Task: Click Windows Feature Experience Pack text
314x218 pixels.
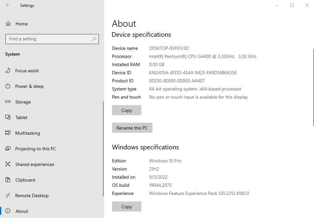Action: pos(199,193)
